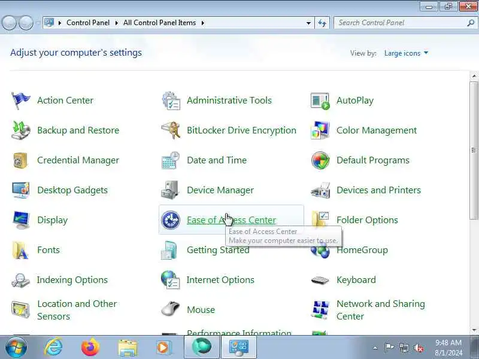Image resolution: width=479 pixels, height=359 pixels.
Task: Click the Action Center link text
Action: click(65, 101)
